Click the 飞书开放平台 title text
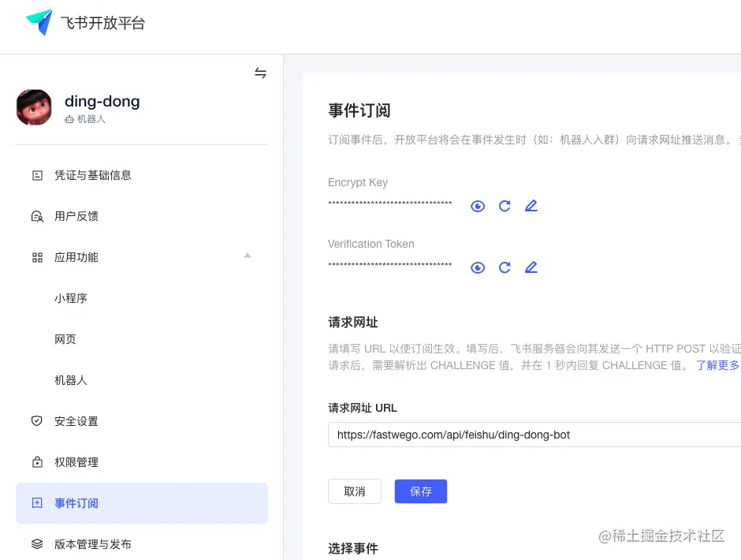This screenshot has width=741, height=560. (x=102, y=23)
